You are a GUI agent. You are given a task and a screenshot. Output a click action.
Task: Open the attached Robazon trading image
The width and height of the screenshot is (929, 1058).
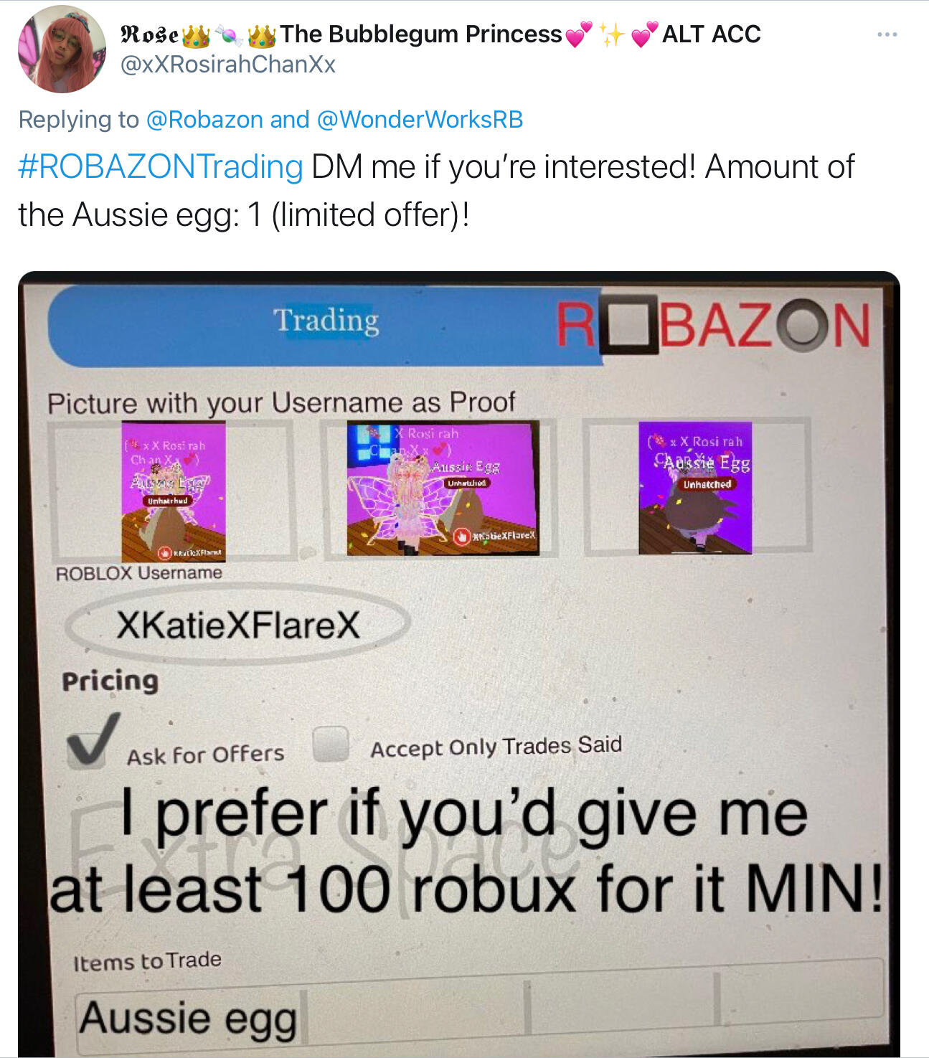[459, 663]
